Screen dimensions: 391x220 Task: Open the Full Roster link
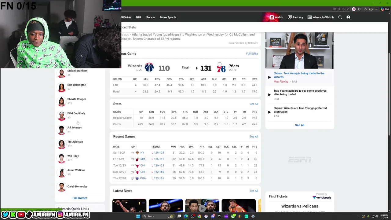tap(80, 198)
